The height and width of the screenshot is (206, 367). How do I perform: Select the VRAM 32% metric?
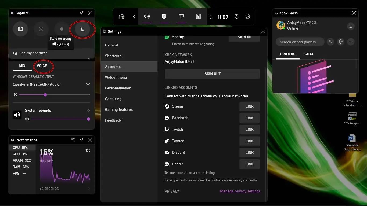(x=22, y=160)
